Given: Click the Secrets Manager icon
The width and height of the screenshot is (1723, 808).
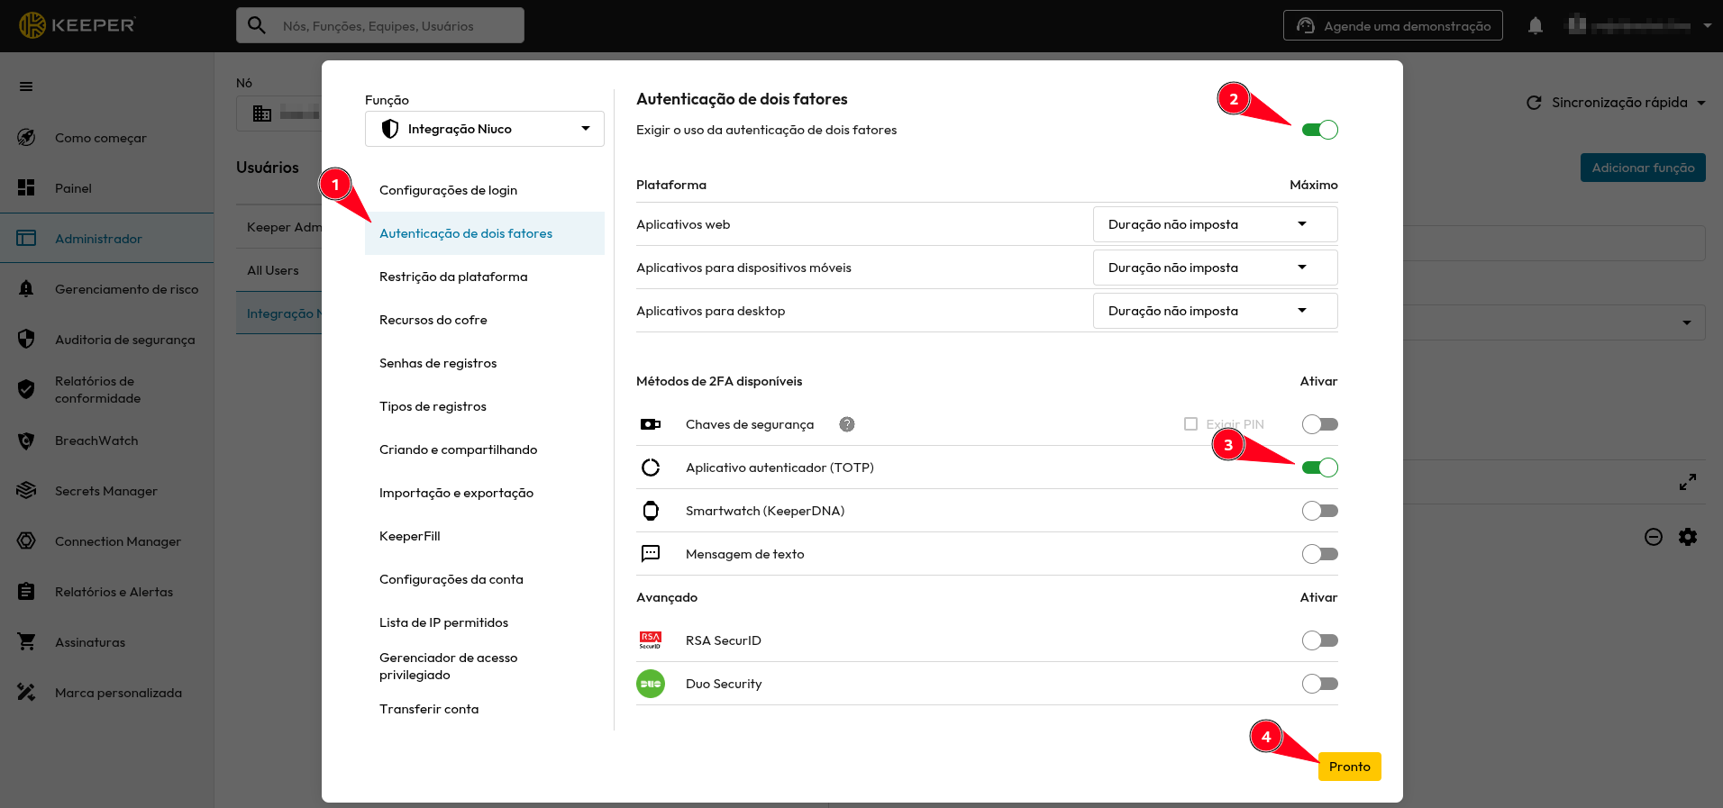Looking at the screenshot, I should point(26,490).
